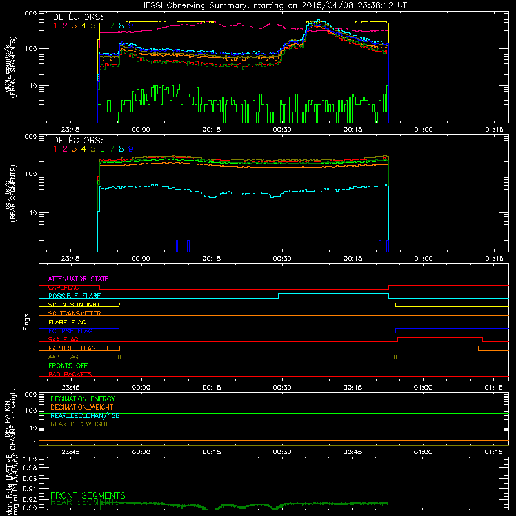516x516 pixels.
Task: Select red detector 1 in rear segments legend
Action: [55, 149]
